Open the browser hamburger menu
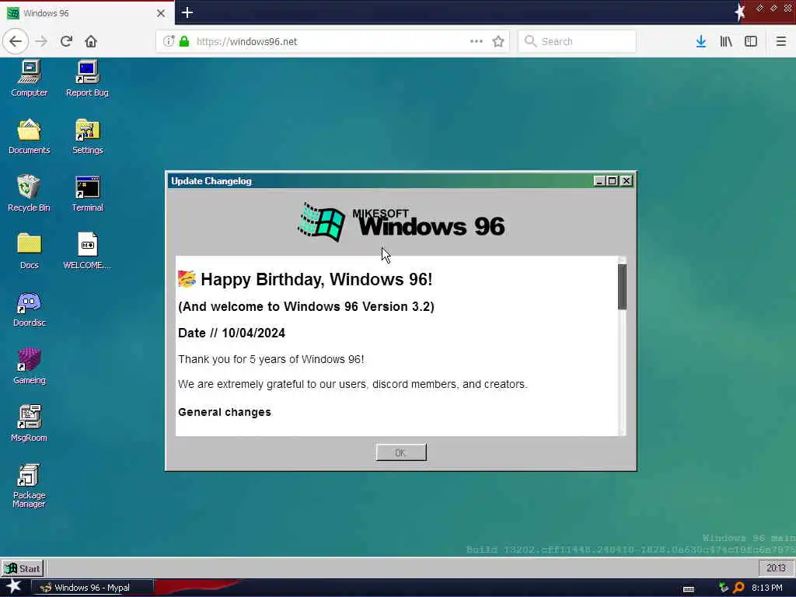 (x=780, y=41)
